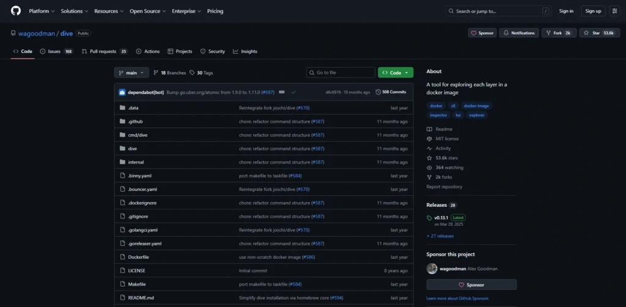Open the Pricing page
Viewport: 626px width, 307px height.
pos(215,11)
